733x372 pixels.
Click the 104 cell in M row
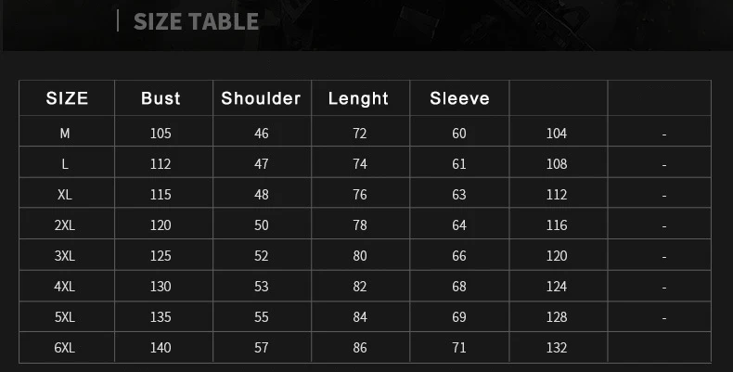pyautogui.click(x=557, y=134)
